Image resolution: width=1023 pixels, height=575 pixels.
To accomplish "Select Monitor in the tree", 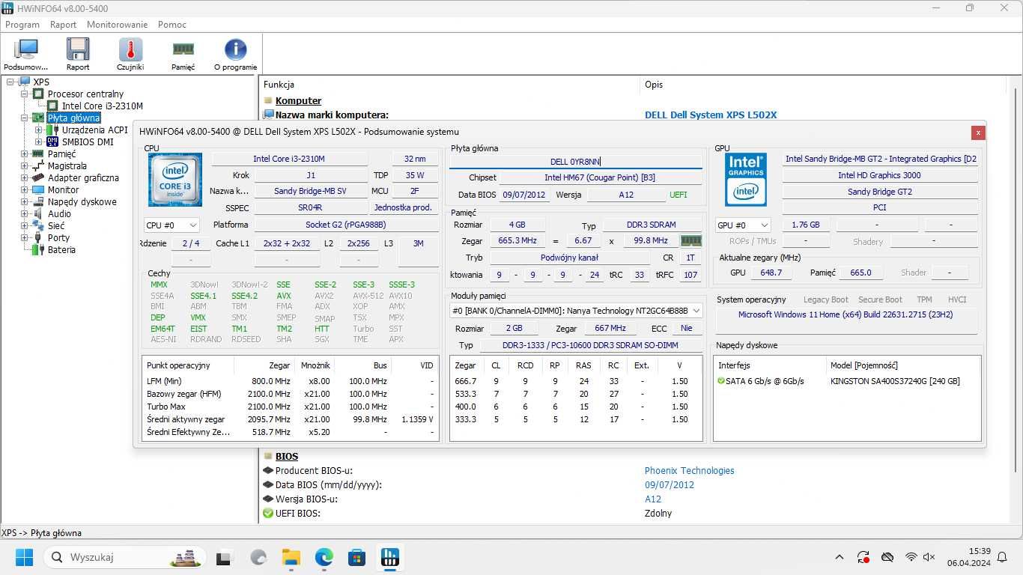I will [x=63, y=190].
